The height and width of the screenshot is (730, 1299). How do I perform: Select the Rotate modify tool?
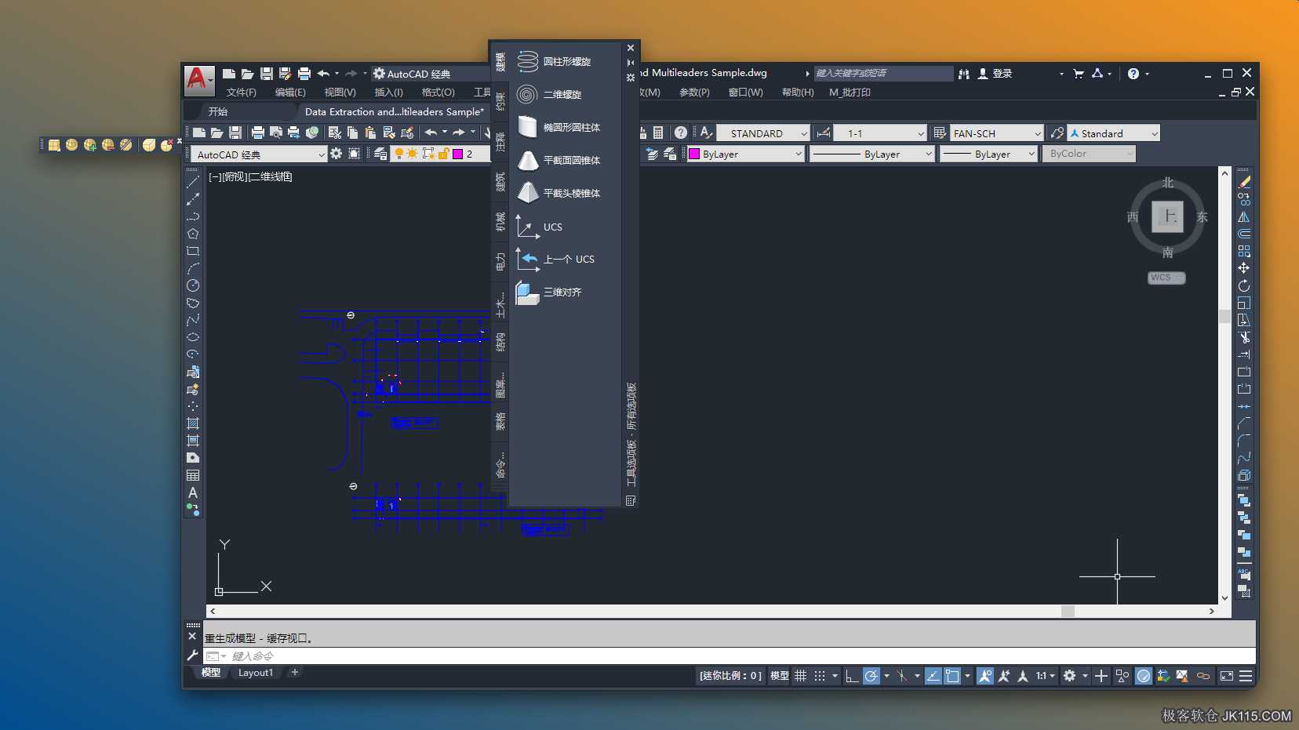1244,285
